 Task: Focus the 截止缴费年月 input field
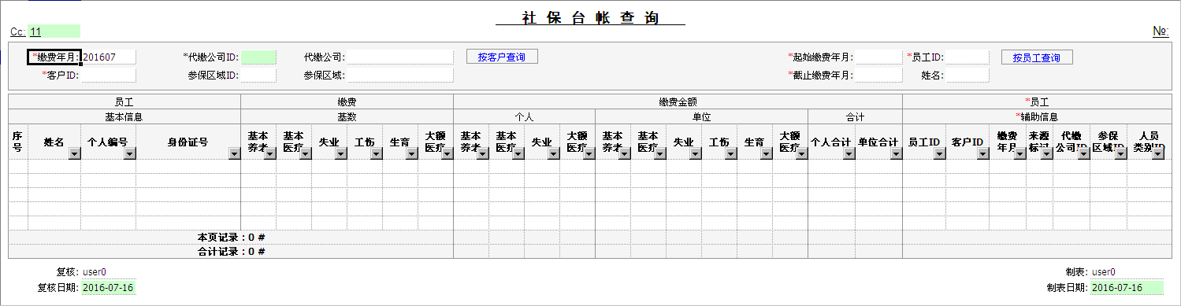[x=878, y=76]
